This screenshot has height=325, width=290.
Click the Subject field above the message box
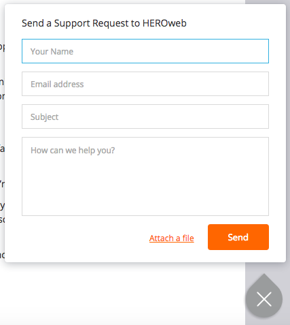[145, 117]
